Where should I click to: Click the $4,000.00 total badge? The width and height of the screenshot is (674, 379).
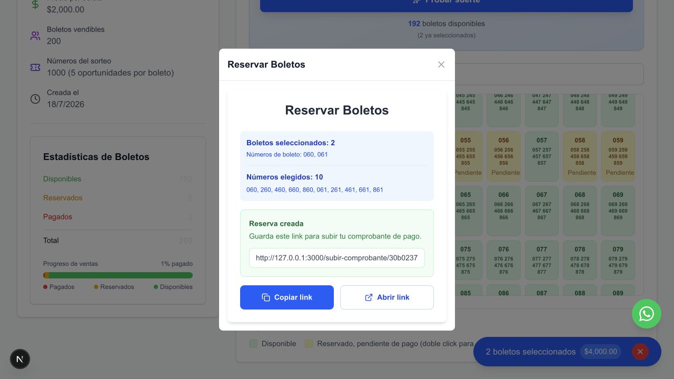coord(601,352)
